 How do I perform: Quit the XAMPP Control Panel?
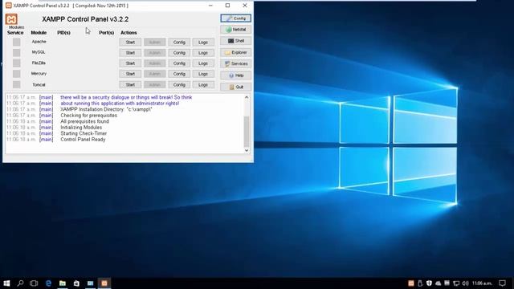[235, 87]
